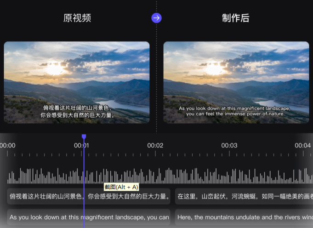Seek to the 00:02 timeline mark
This screenshot has height=228, width=313.
coord(155,146)
